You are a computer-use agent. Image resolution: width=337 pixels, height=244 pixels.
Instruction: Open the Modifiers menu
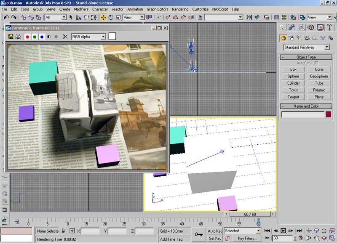[81, 9]
